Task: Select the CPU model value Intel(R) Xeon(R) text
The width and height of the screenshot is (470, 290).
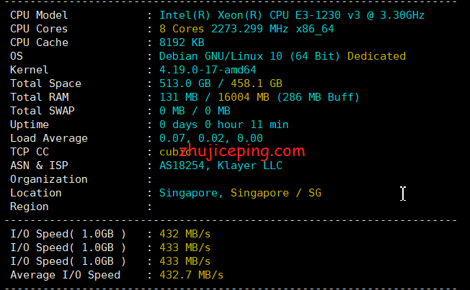Action: [210, 15]
